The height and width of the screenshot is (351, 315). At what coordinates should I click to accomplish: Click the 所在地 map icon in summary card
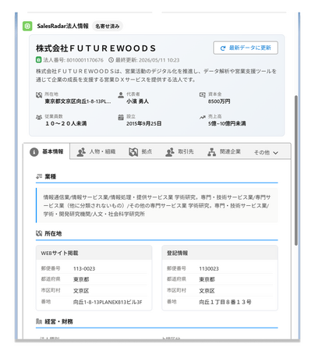tap(39, 95)
